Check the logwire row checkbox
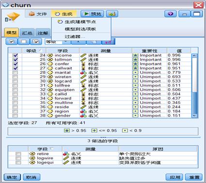The image size is (206, 183). pyautogui.click(x=18, y=158)
